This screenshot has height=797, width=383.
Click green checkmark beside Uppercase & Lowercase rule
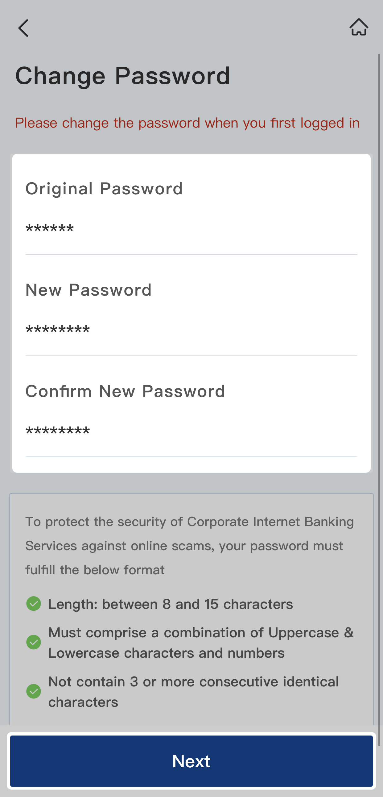pos(34,642)
